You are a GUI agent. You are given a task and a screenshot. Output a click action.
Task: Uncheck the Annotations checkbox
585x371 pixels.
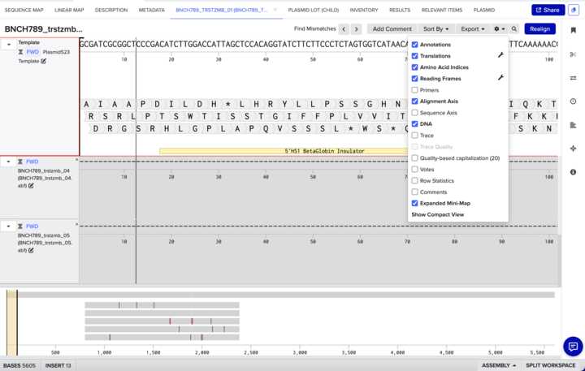click(414, 45)
